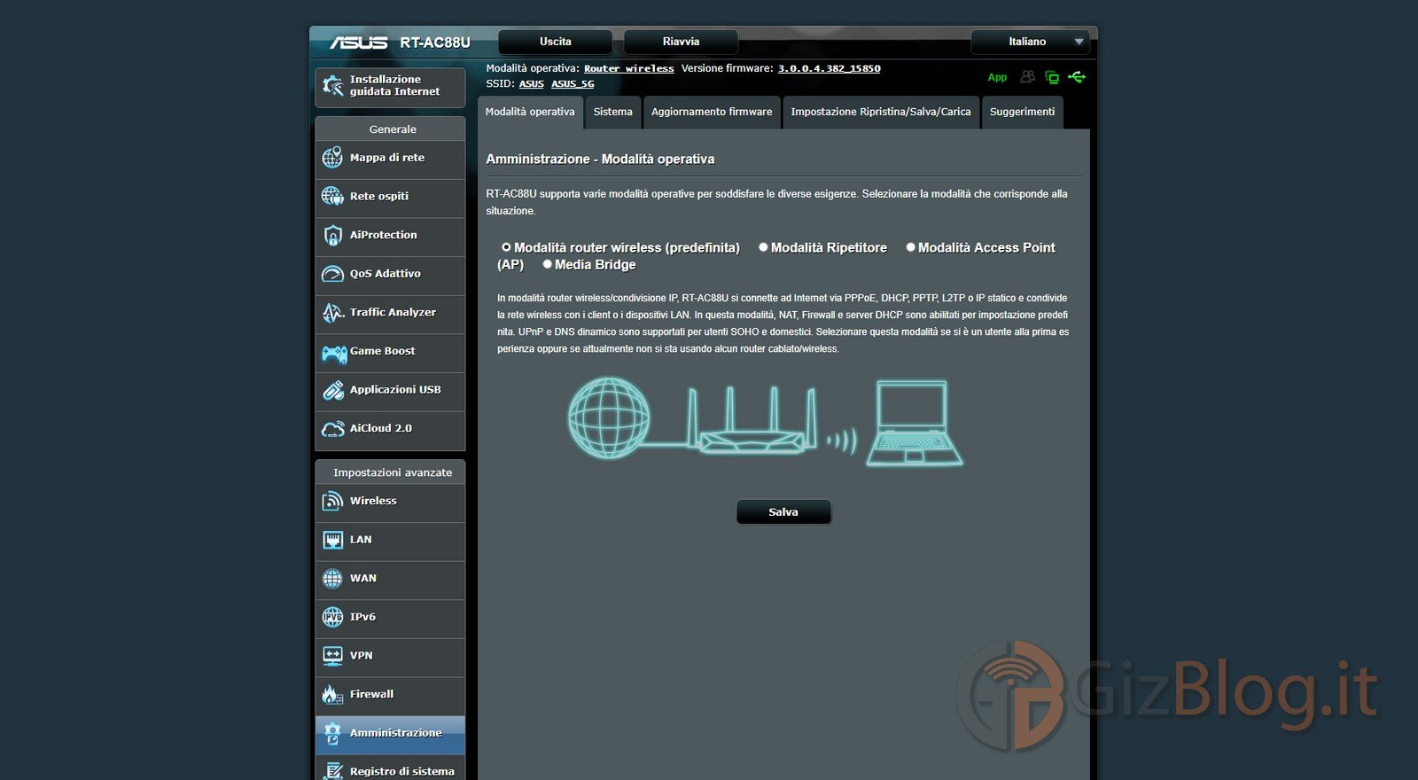Click the Game Boost gamepad icon
This screenshot has width=1418, height=780.
[334, 354]
